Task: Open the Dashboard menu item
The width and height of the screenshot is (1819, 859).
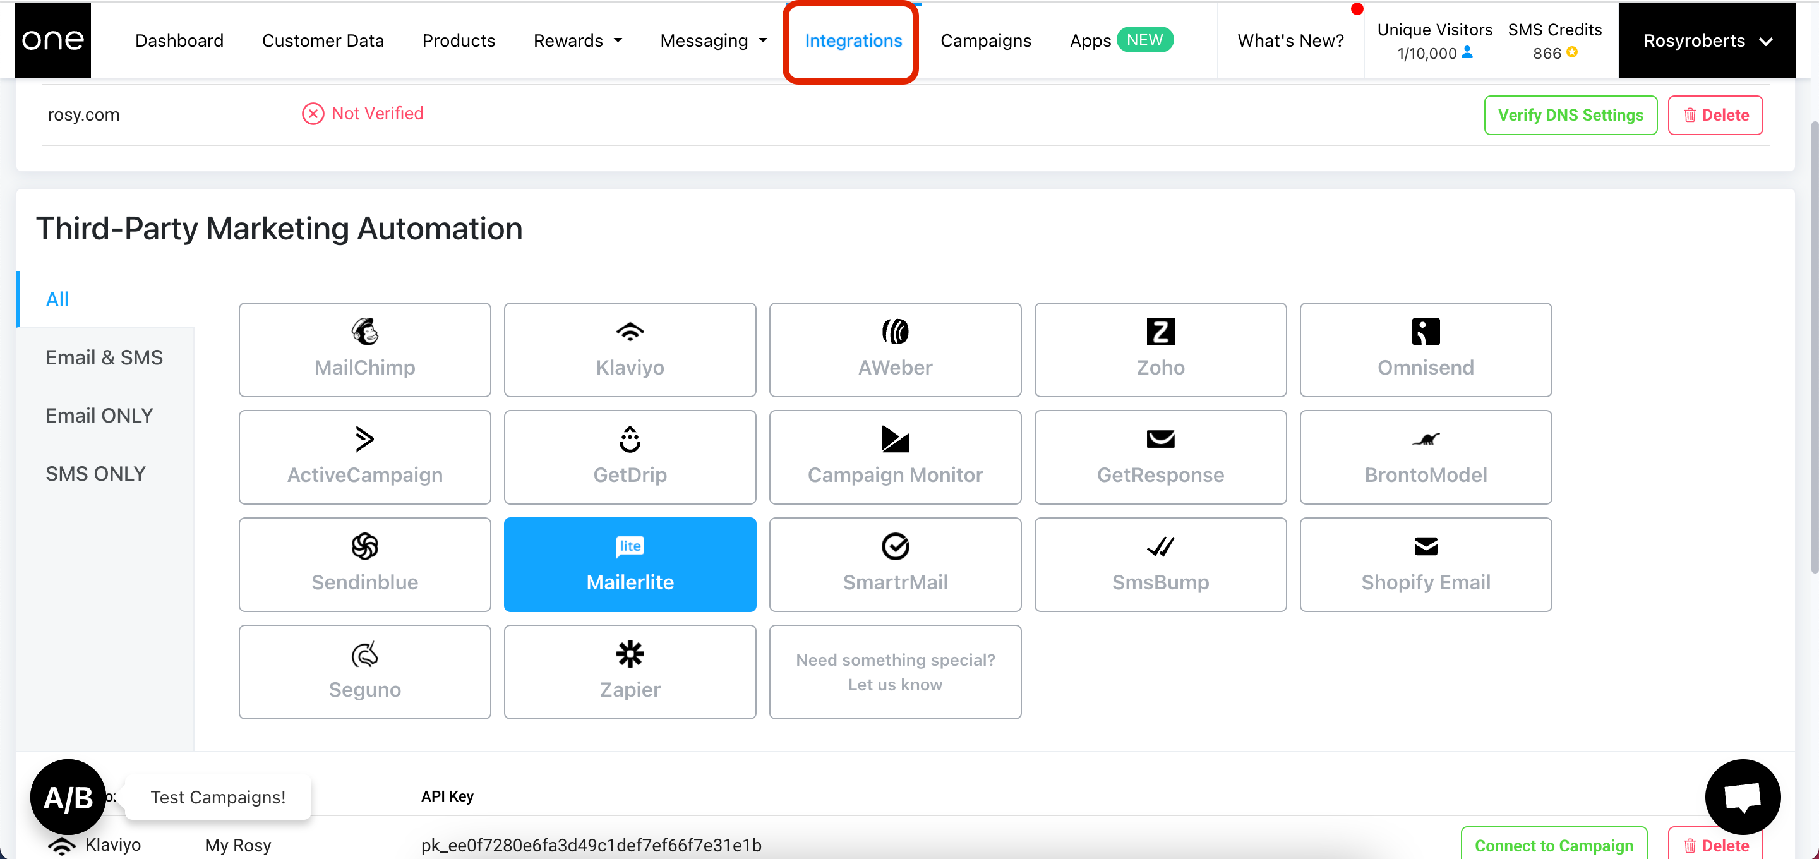Action: click(179, 40)
